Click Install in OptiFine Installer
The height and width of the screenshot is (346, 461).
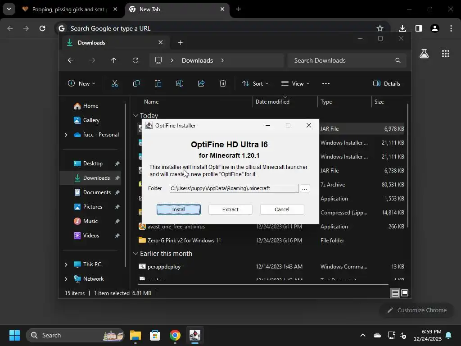tap(178, 209)
